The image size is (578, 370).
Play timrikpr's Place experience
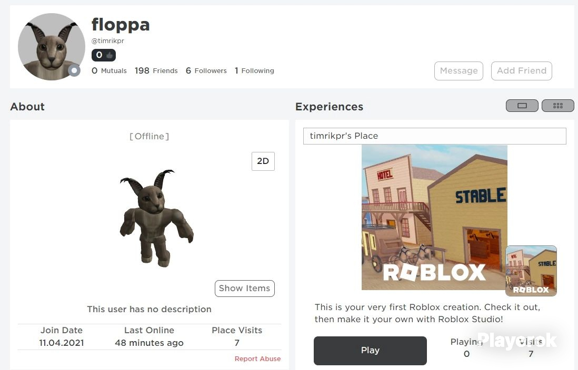(370, 351)
